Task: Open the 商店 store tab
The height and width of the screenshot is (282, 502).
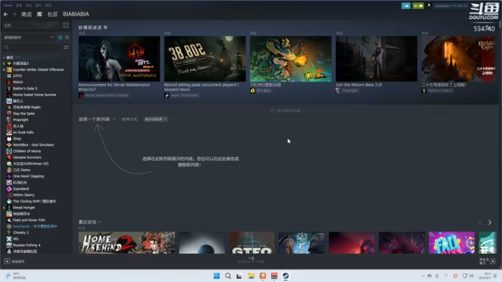Action: click(x=26, y=14)
